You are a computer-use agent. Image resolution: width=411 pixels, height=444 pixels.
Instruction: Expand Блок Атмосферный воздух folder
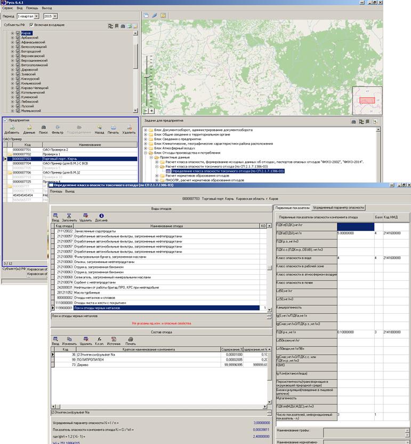tap(146, 149)
